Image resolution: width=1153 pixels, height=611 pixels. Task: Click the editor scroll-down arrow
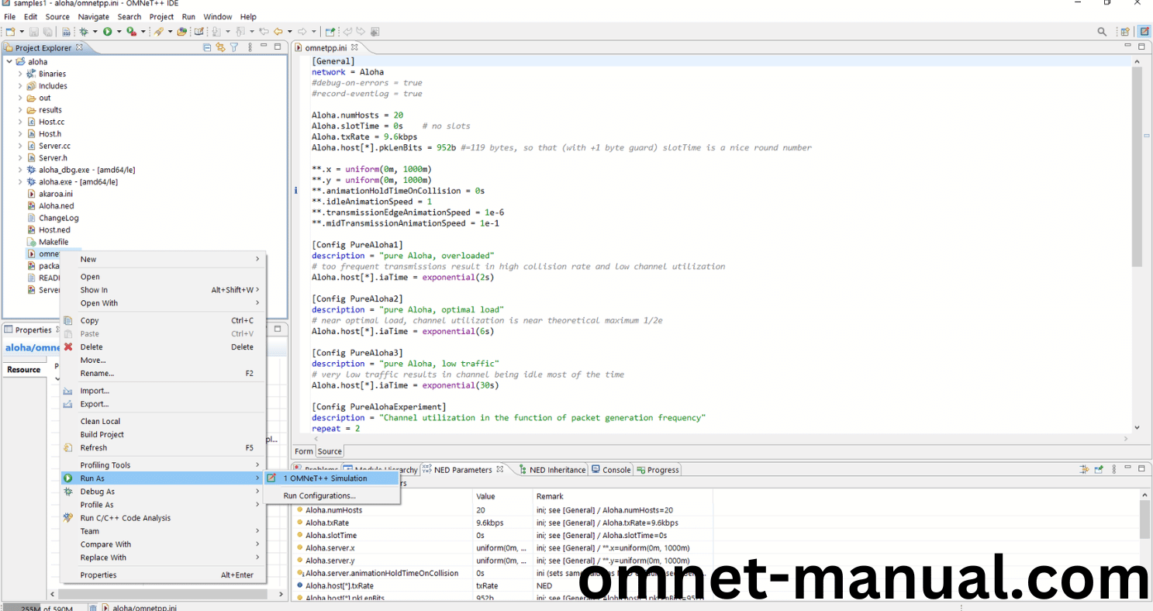point(1137,426)
